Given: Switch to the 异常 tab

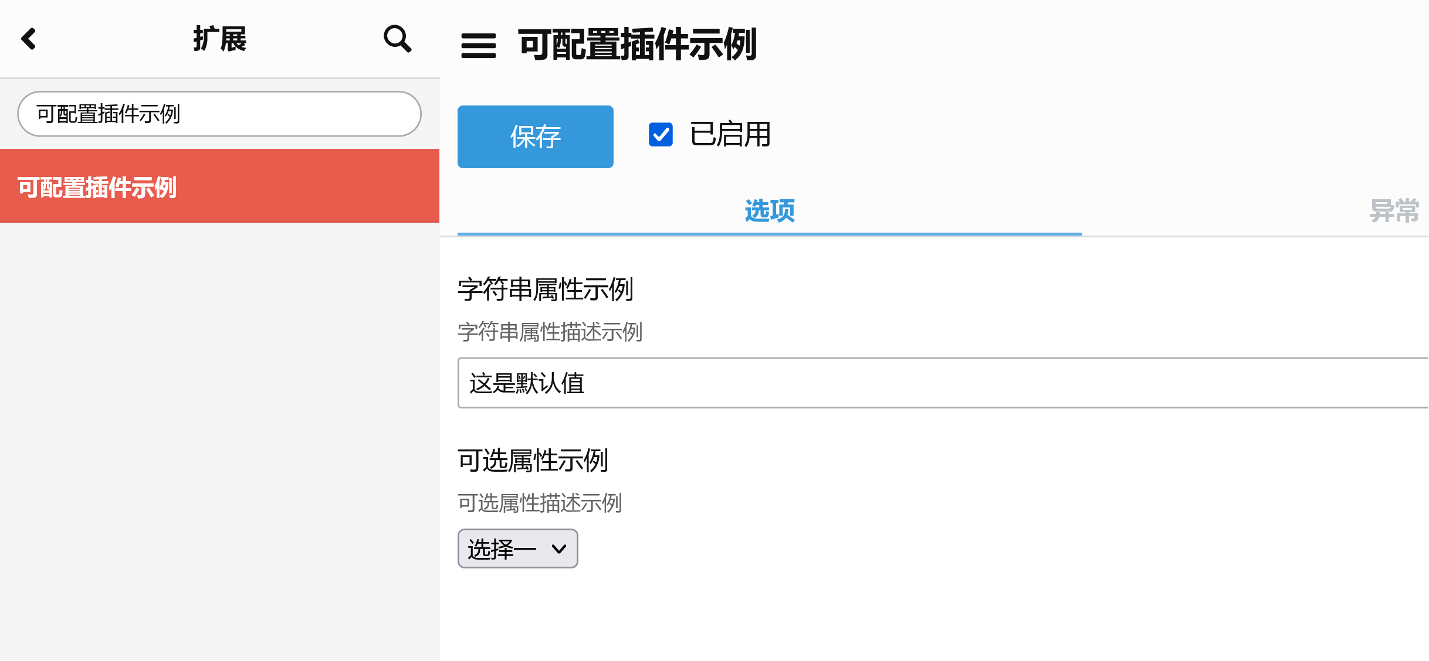Looking at the screenshot, I should tap(1394, 211).
